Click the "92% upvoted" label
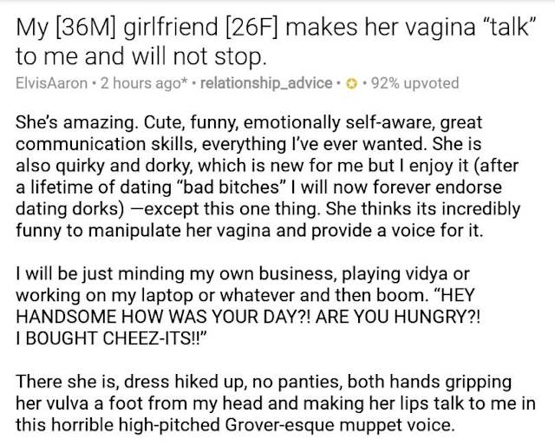 tap(415, 83)
